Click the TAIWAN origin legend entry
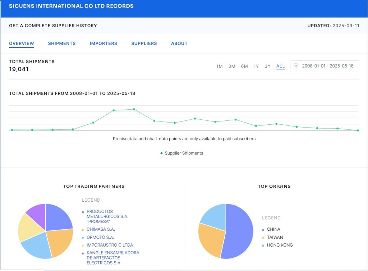Screen dimensions: 368x271 point(275,238)
